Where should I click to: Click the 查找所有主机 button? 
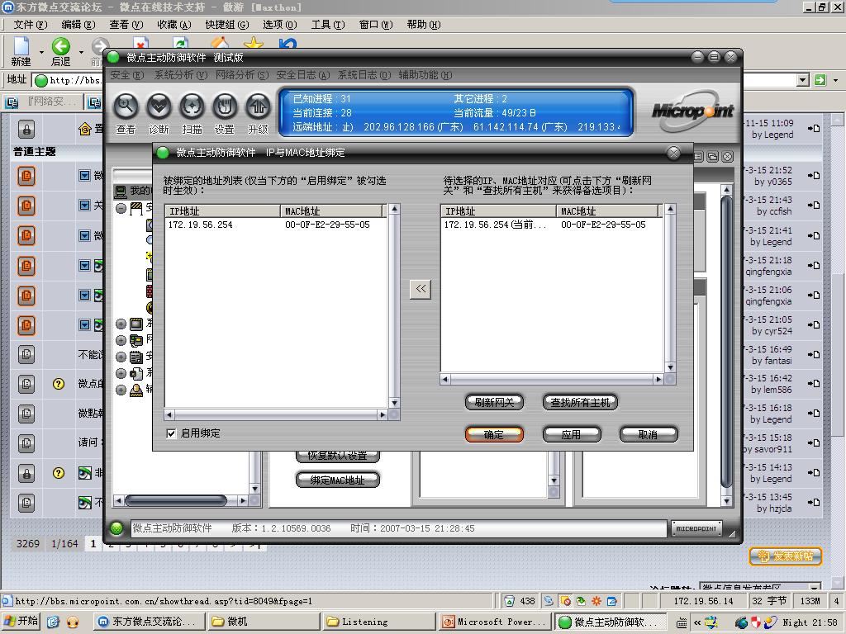pos(580,402)
